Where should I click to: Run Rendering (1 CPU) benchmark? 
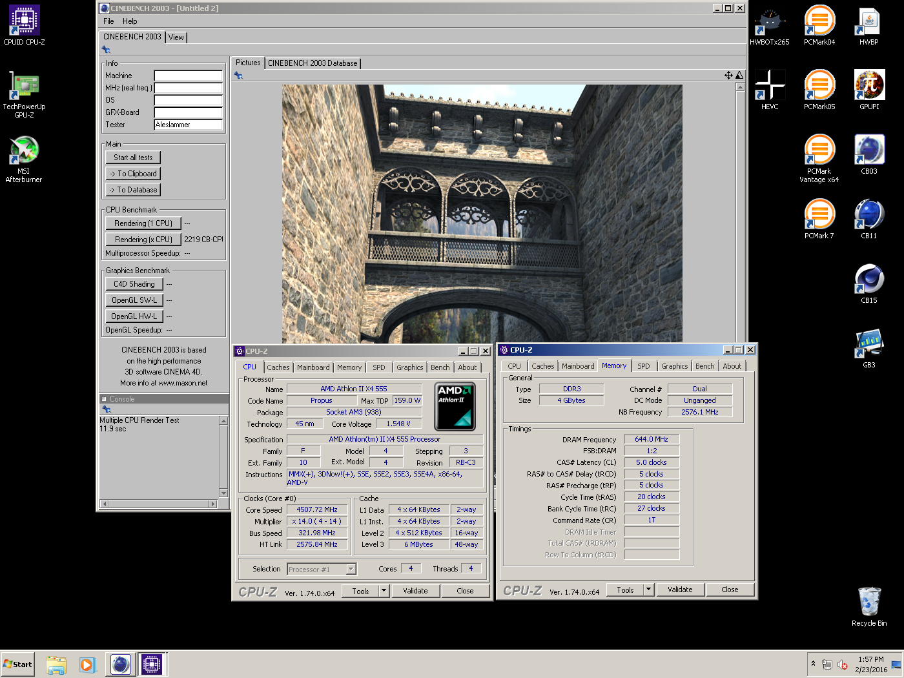[143, 223]
